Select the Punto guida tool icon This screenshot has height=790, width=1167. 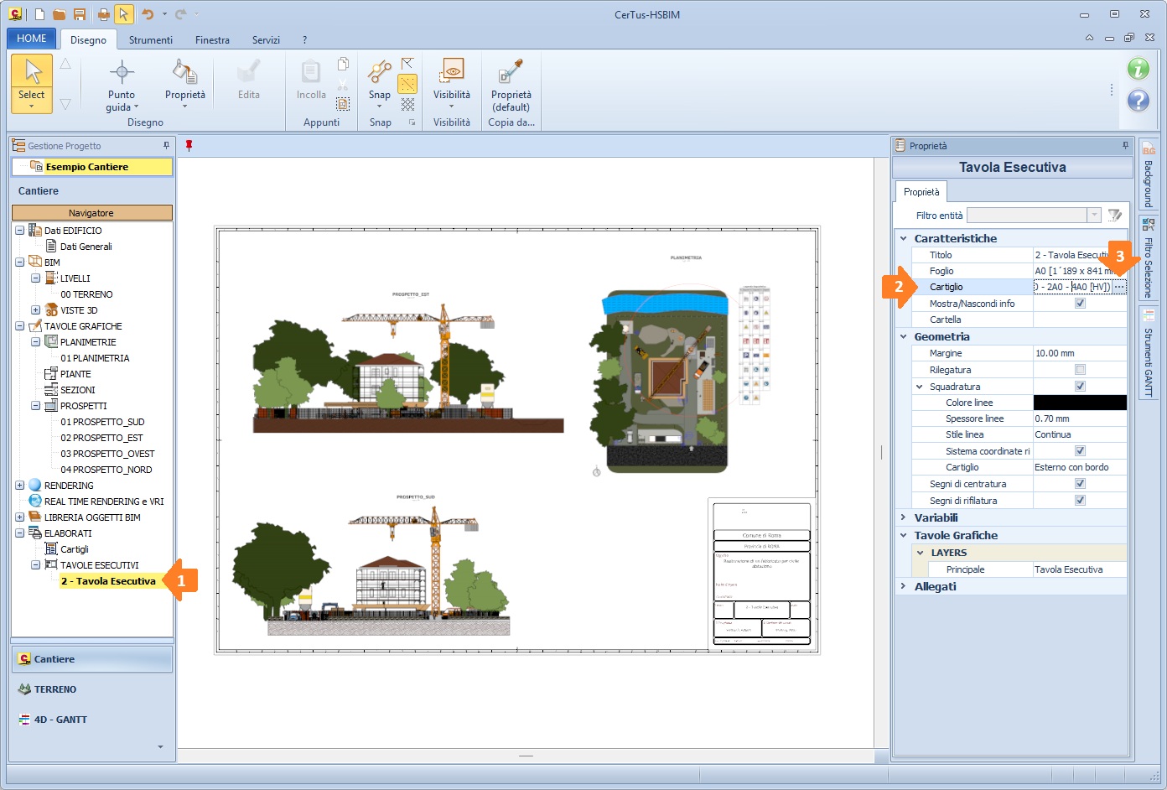coord(122,73)
